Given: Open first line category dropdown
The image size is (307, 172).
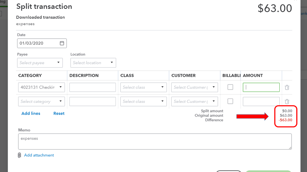Looking at the screenshot, I should pos(61,87).
